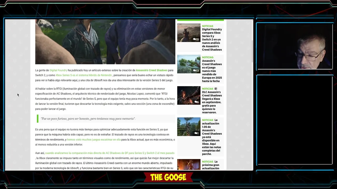Viewport: 337px width, 189px height.
Task: Click the NOTICIAS label above Digital Foundry headline
Action: (x=207, y=26)
